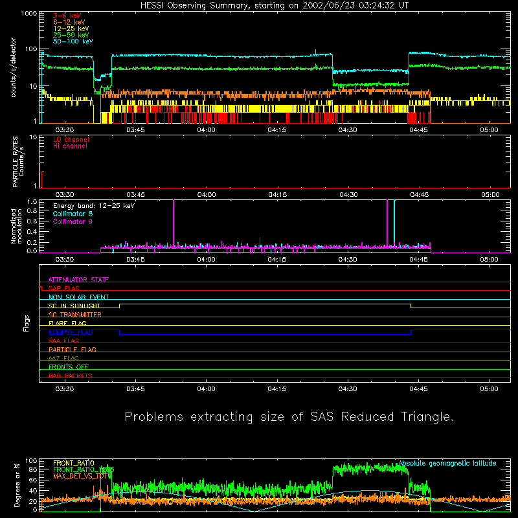Click the 'Energy band: 12-25 keV' label

(94, 206)
